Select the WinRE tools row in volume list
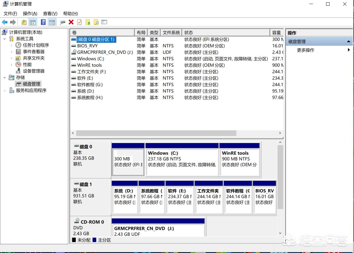The height and width of the screenshot is (253, 354). coord(89,65)
